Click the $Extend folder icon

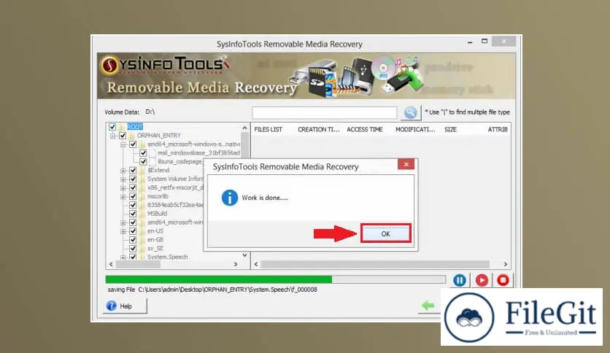click(142, 170)
